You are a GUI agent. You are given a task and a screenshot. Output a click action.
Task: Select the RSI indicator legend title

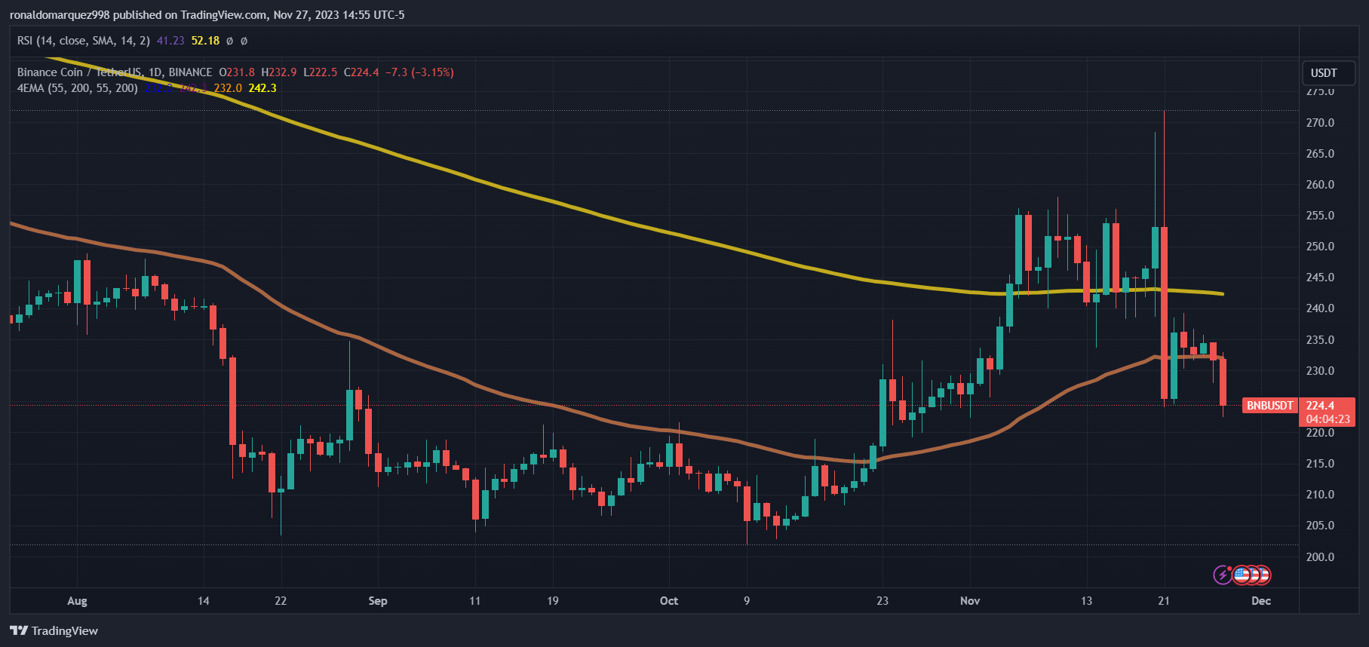[83, 41]
